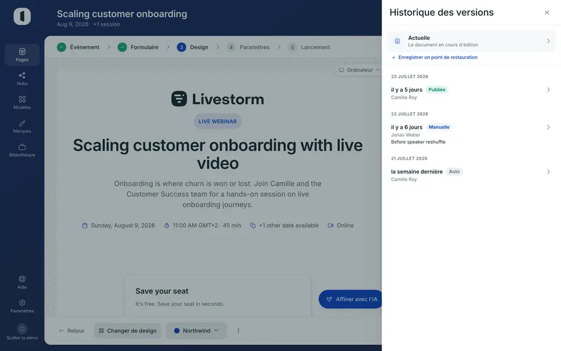Click the clock icon beside 11:00 AM
Image resolution: width=561 pixels, height=351 pixels.
pos(167,226)
